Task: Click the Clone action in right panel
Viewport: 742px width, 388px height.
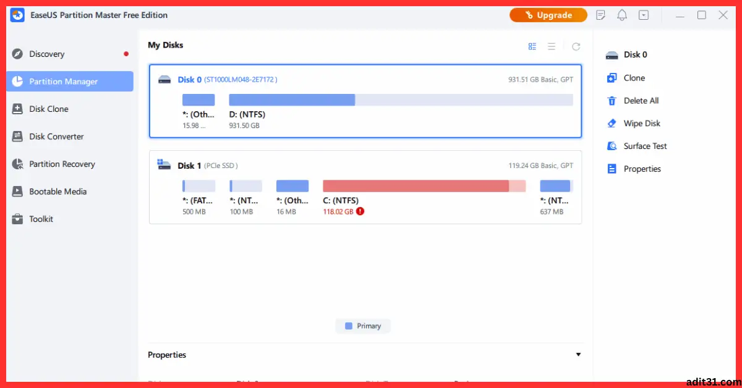Action: 634,78
